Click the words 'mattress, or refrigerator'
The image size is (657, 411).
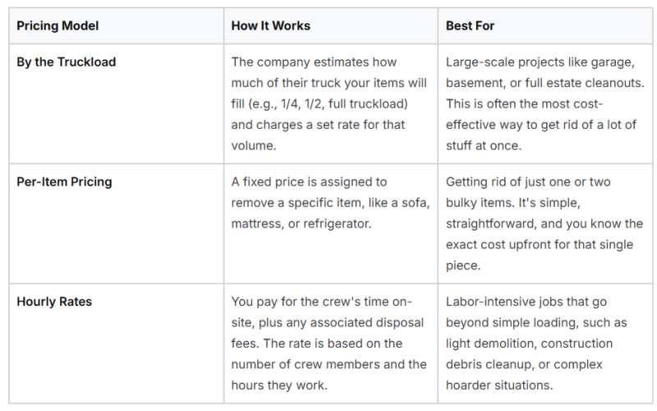[300, 224]
